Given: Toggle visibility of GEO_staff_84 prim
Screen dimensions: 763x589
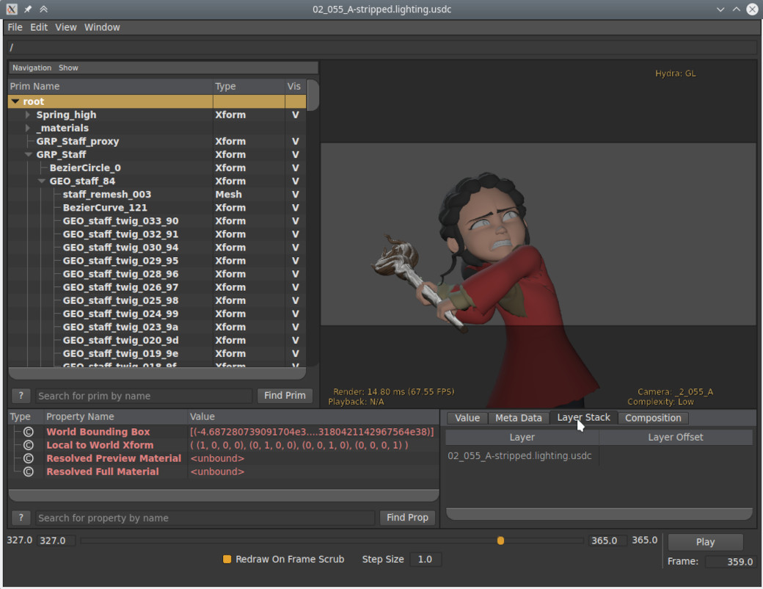Looking at the screenshot, I should point(295,181).
